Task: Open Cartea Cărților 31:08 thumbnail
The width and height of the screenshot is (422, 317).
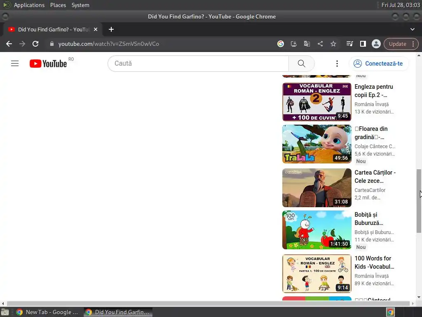Action: click(x=317, y=188)
